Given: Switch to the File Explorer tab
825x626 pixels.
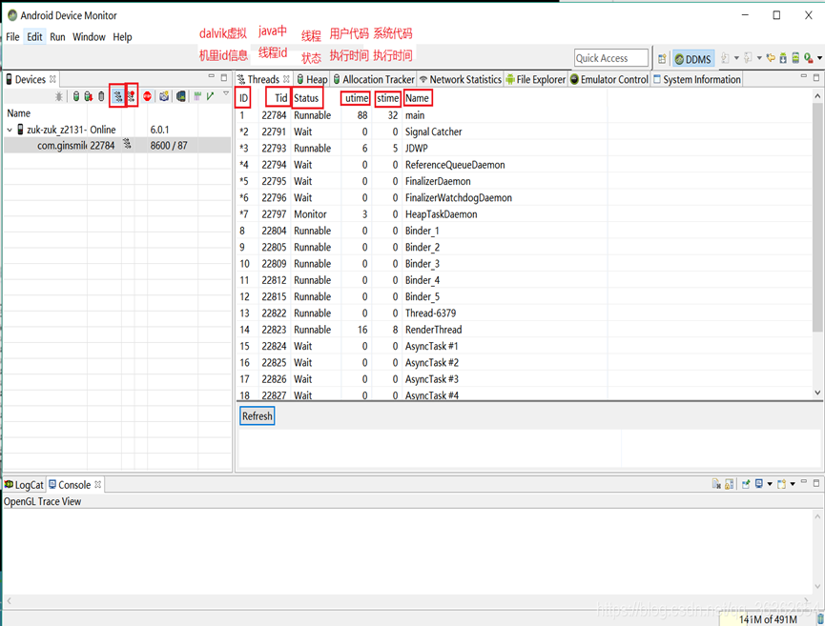Looking at the screenshot, I should point(536,79).
